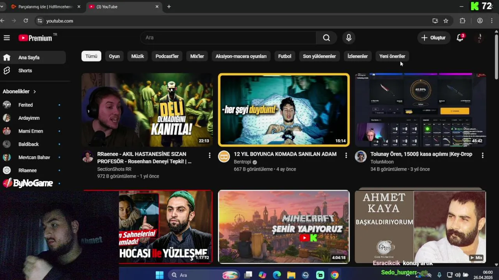
Task: View site information icon in address bar
Action: pos(39,21)
